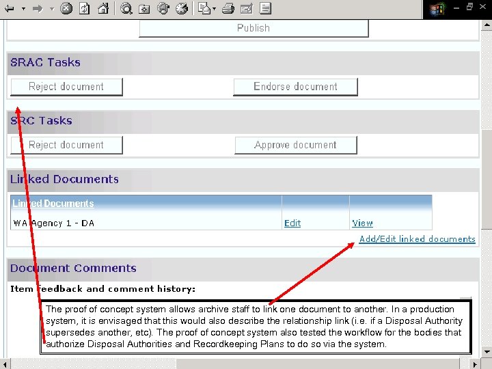The image size is (492, 369).
Task: Click the 'Item feedback and comment history:' label
Action: tap(102, 288)
